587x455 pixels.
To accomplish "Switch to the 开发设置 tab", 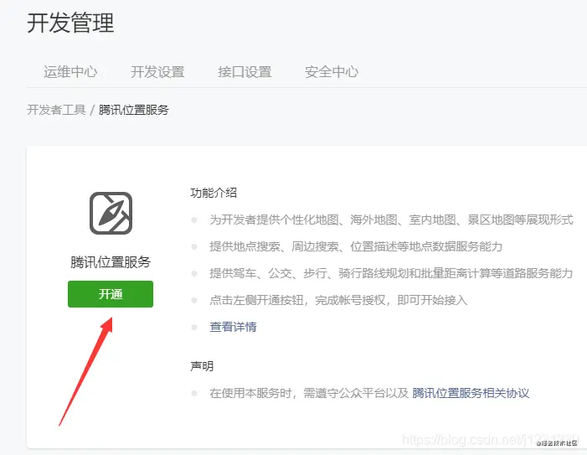I will point(157,72).
